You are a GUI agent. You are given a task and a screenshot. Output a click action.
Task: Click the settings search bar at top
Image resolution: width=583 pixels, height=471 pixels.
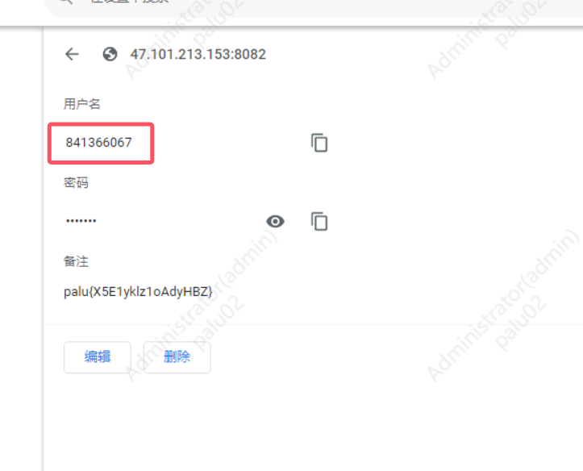click(x=314, y=7)
